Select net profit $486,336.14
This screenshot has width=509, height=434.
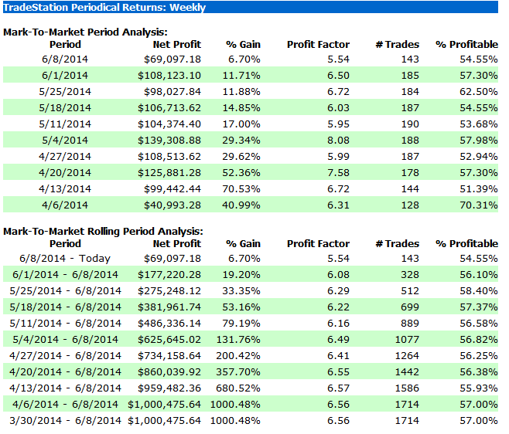tap(169, 324)
